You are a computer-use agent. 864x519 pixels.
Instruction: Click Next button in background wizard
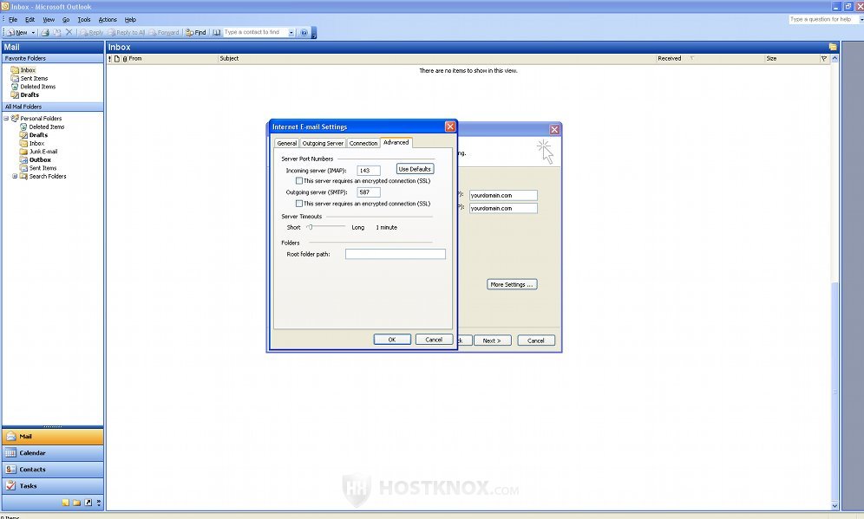[492, 341]
